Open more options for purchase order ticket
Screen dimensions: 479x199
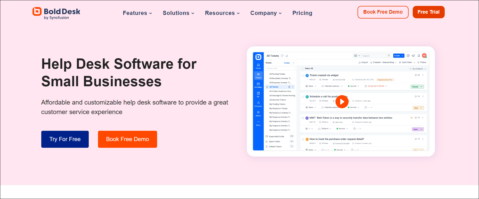(423, 139)
